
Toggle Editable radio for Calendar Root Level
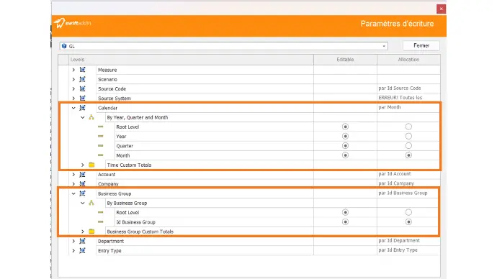(x=345, y=127)
